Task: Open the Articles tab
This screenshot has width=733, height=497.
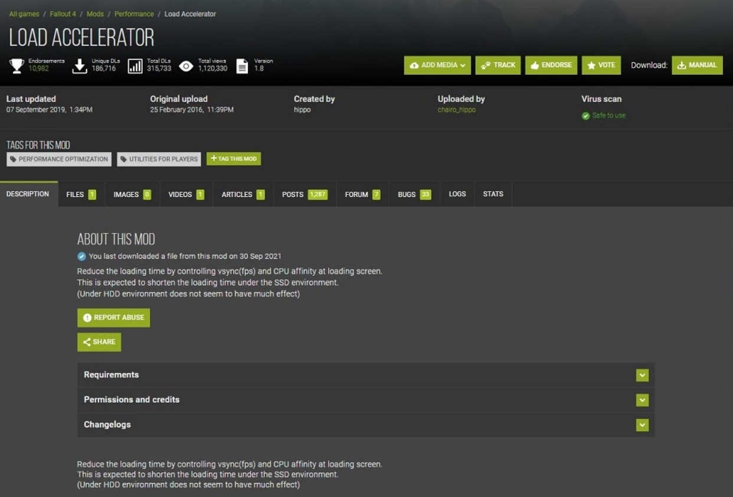Action: tap(243, 194)
